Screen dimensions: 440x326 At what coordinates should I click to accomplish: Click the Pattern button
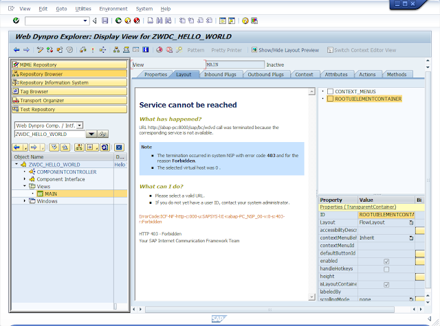coord(195,50)
